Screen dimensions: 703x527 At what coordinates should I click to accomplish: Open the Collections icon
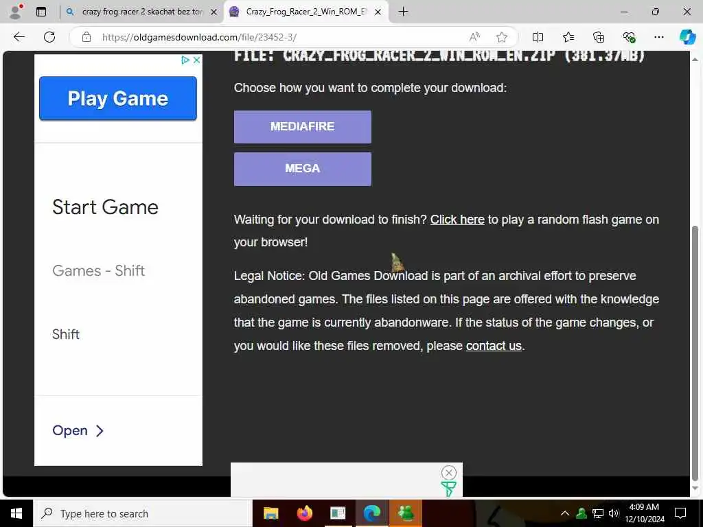coord(599,37)
